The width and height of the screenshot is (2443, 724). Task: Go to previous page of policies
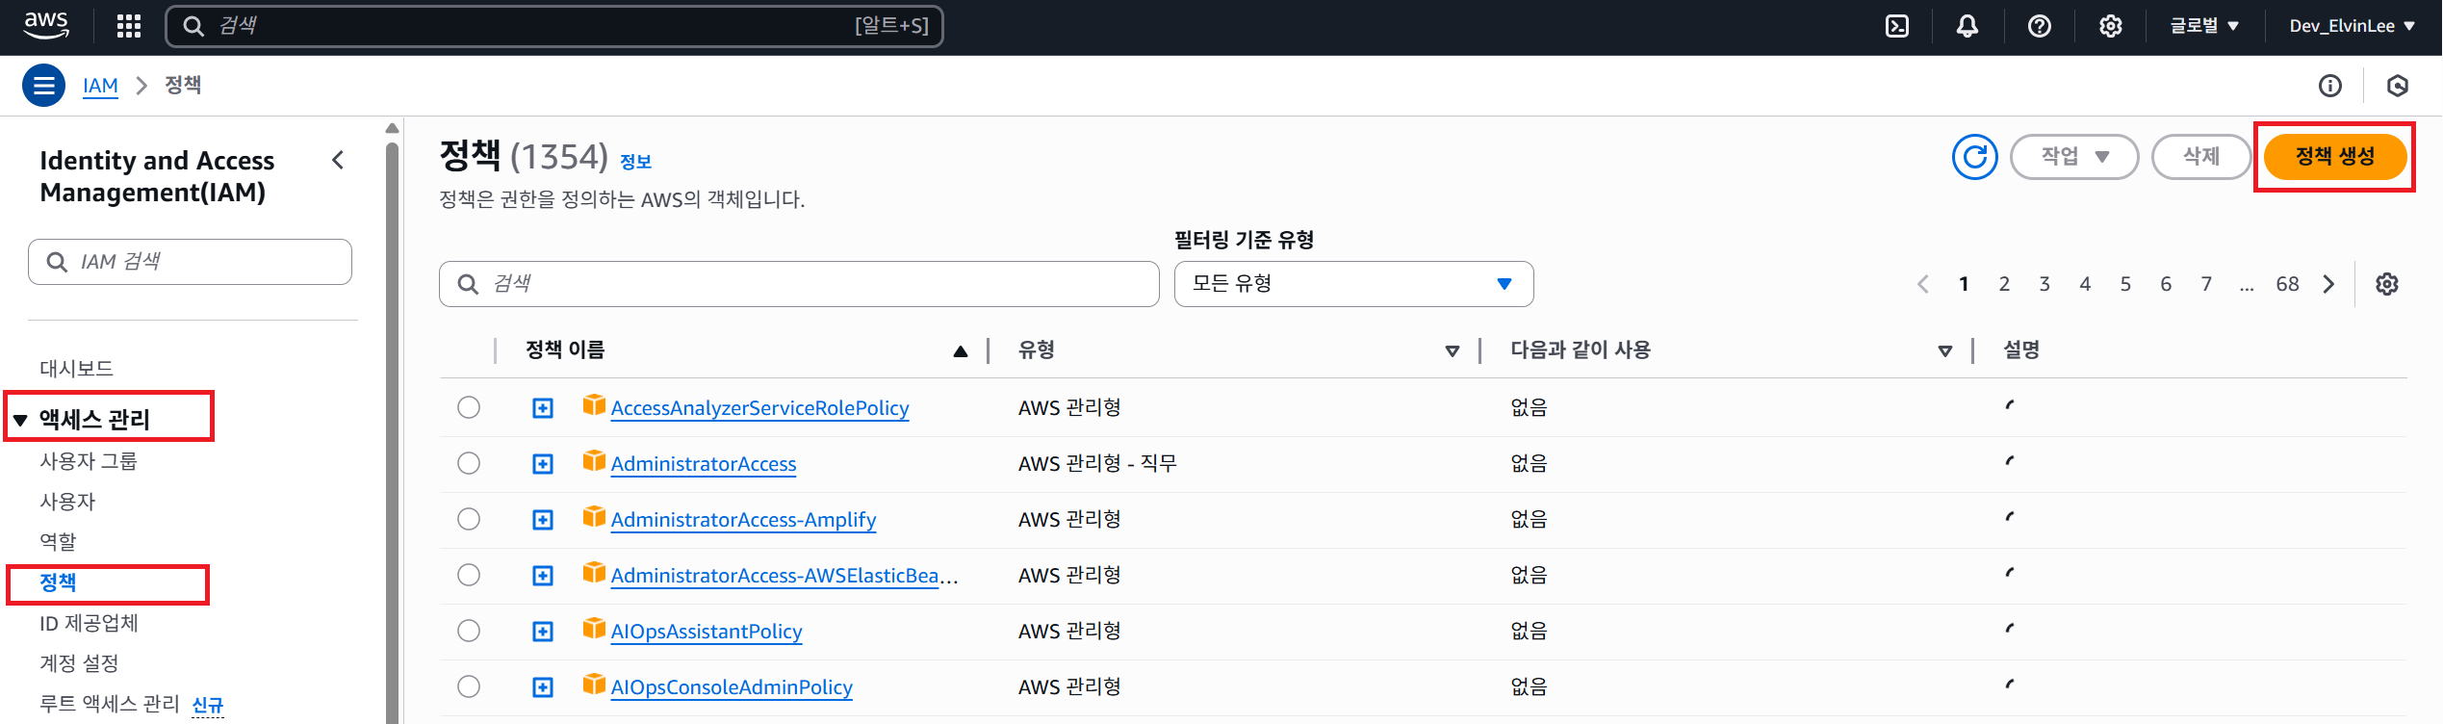click(1923, 284)
